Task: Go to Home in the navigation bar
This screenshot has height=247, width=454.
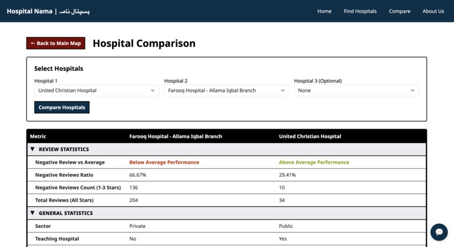Action: [324, 11]
